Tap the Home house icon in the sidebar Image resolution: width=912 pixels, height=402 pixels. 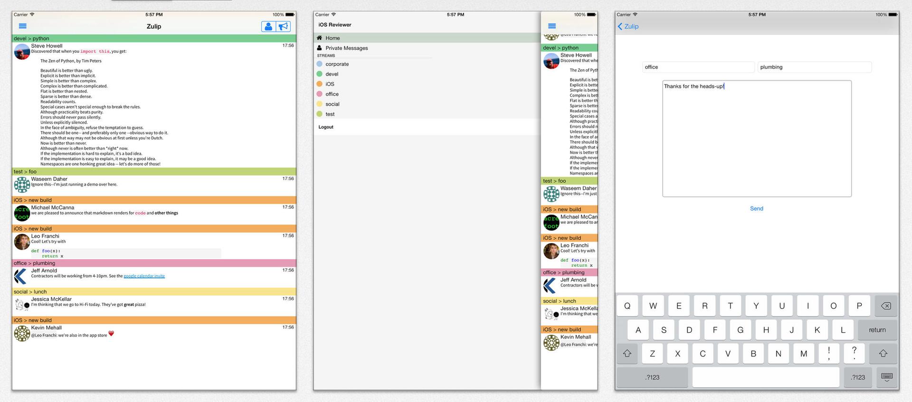click(320, 37)
